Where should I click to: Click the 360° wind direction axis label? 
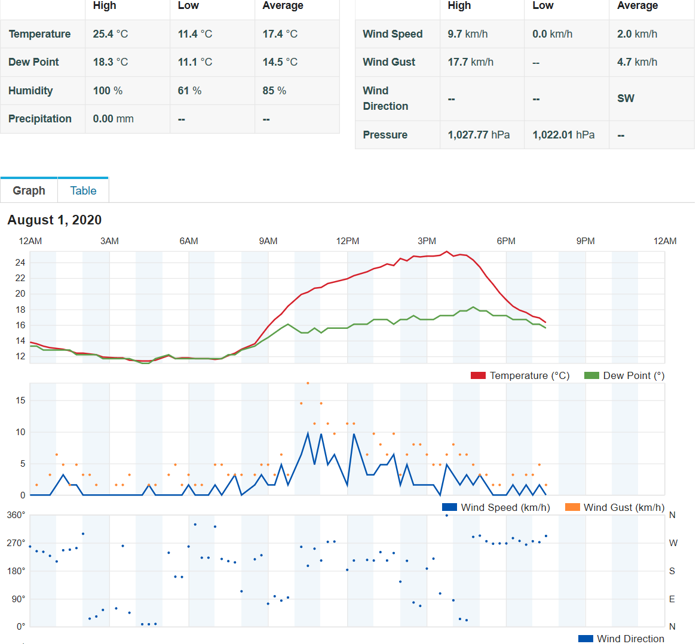click(x=16, y=515)
